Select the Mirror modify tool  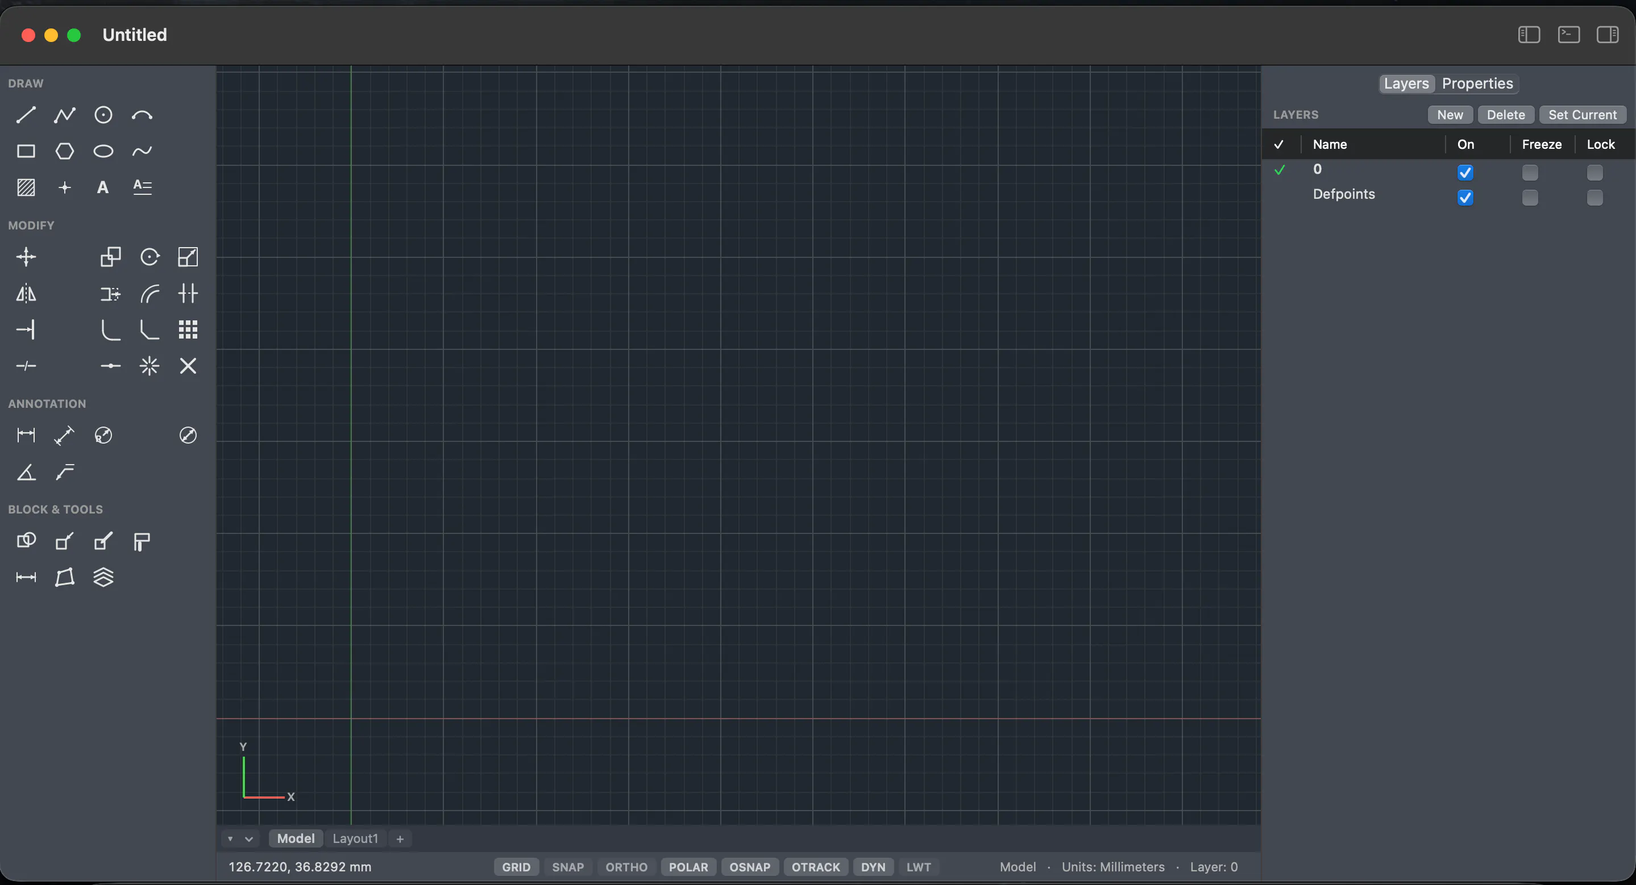point(26,293)
